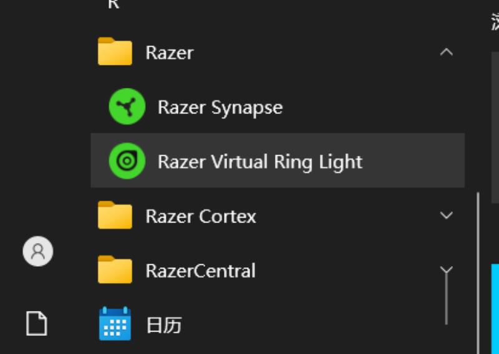Click the 日历 text label
The image size is (499, 354).
pyautogui.click(x=164, y=325)
